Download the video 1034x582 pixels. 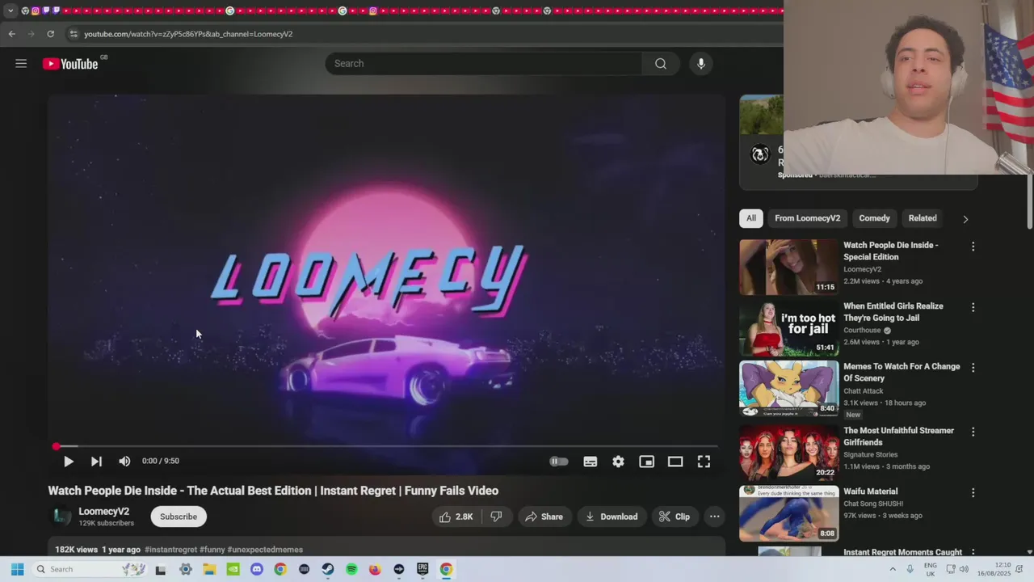tap(612, 517)
